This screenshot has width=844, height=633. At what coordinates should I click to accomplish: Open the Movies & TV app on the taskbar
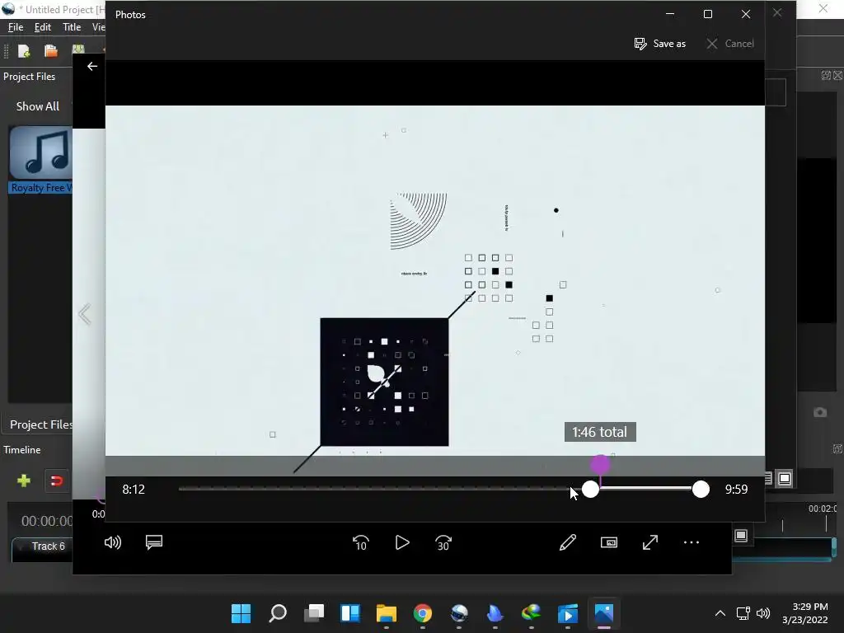point(568,613)
